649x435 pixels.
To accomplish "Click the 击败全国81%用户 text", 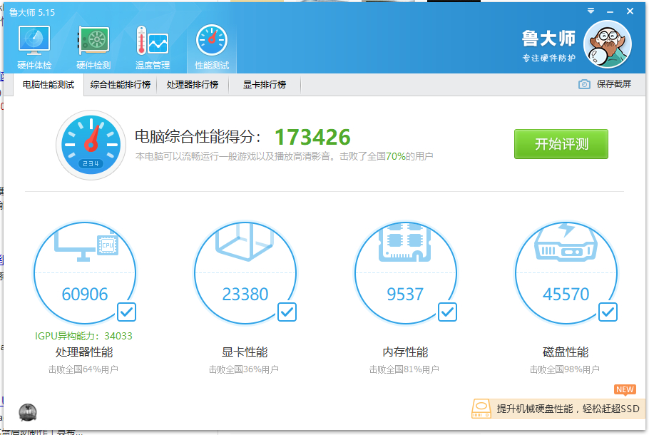I will click(x=404, y=369).
